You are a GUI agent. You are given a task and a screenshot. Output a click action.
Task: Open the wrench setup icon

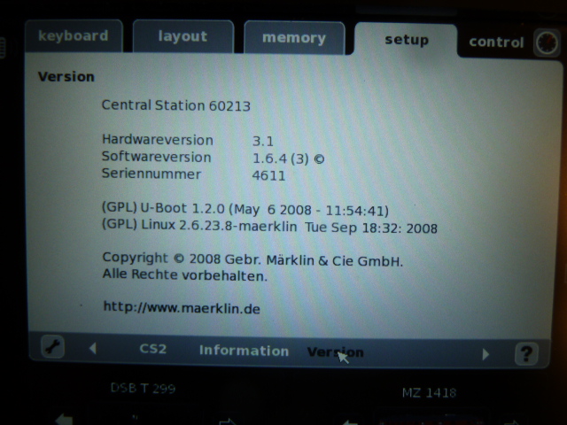tap(53, 346)
